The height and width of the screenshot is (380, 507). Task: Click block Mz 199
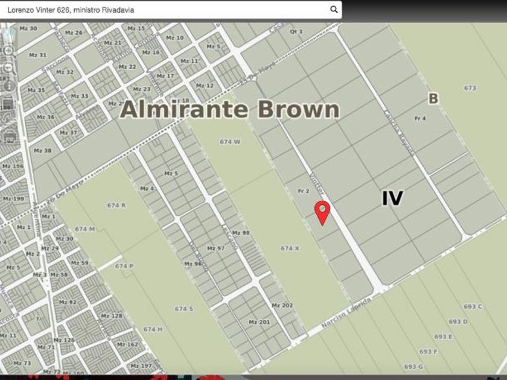13,198
